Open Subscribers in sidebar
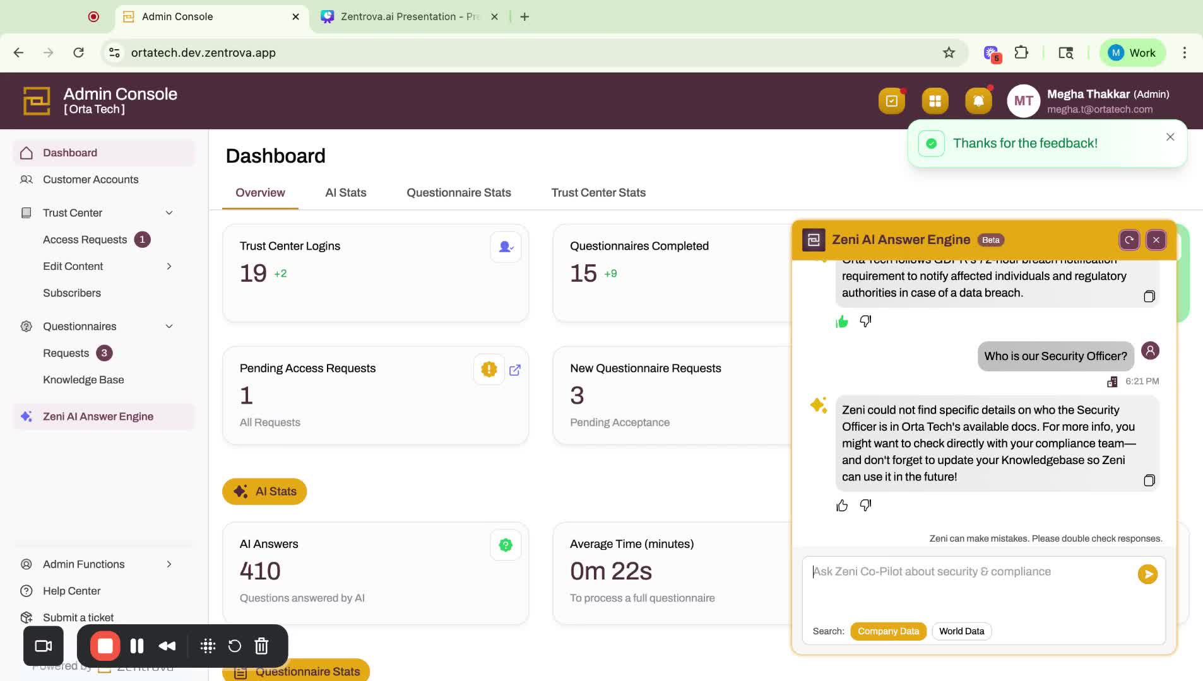 [x=72, y=293]
